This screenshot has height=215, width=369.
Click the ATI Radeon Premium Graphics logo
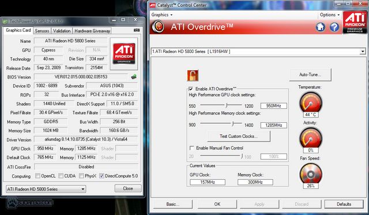tap(355, 23)
